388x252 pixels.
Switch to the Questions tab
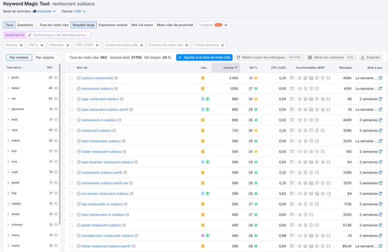(x=25, y=25)
